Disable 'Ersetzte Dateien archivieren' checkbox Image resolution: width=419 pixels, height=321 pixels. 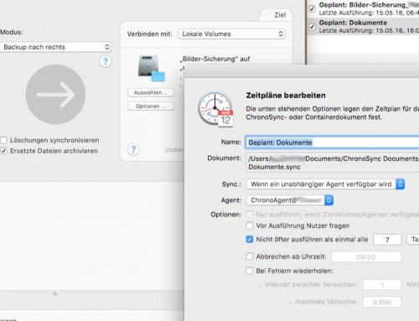pos(3,151)
